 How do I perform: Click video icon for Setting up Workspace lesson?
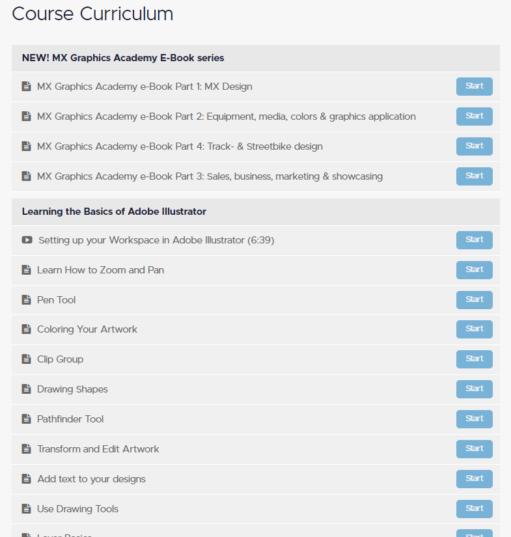[27, 240]
